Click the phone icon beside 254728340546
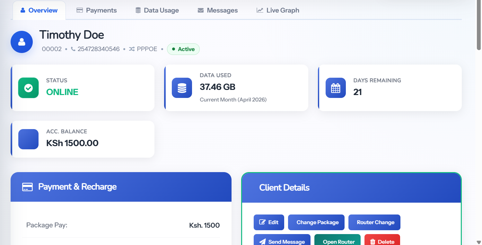 point(73,49)
